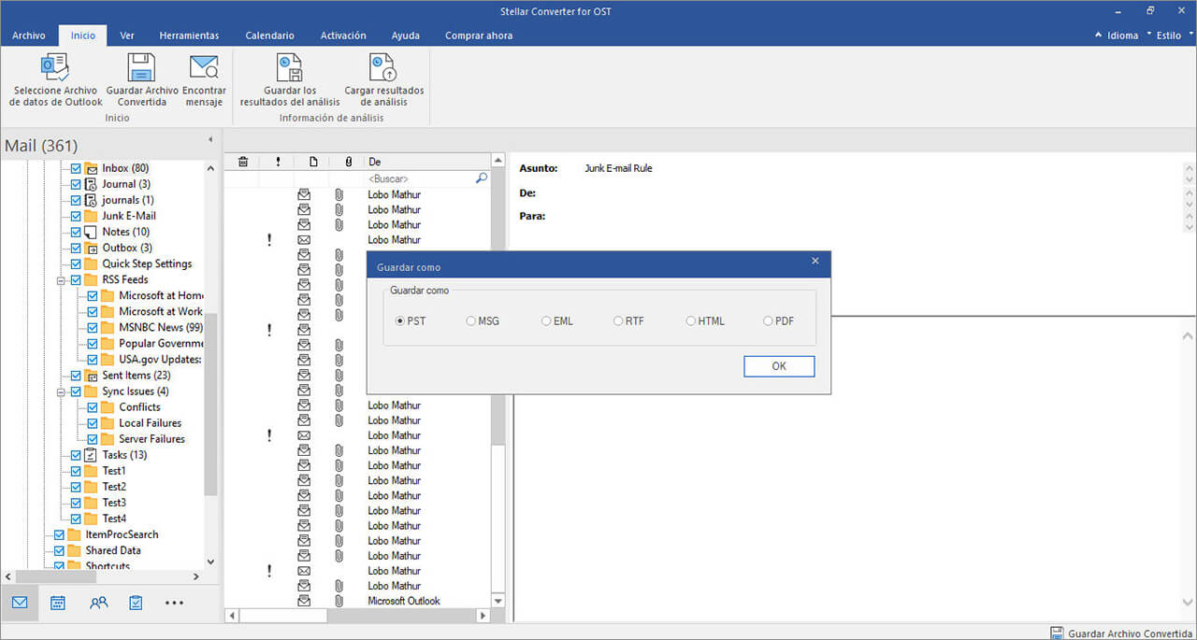The width and height of the screenshot is (1197, 640).
Task: Open the Tasks view icon at bottom
Action: 136,603
